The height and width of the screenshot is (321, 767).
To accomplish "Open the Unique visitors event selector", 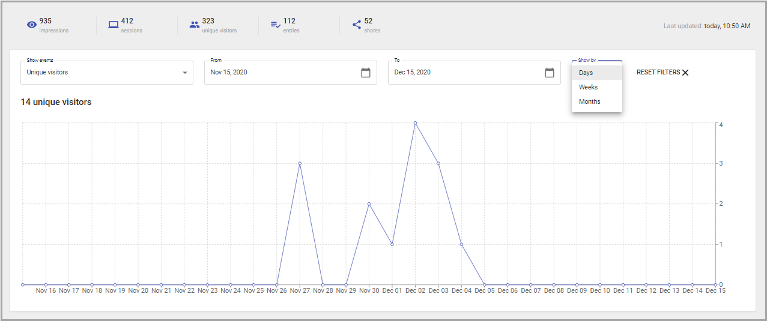I will click(107, 73).
